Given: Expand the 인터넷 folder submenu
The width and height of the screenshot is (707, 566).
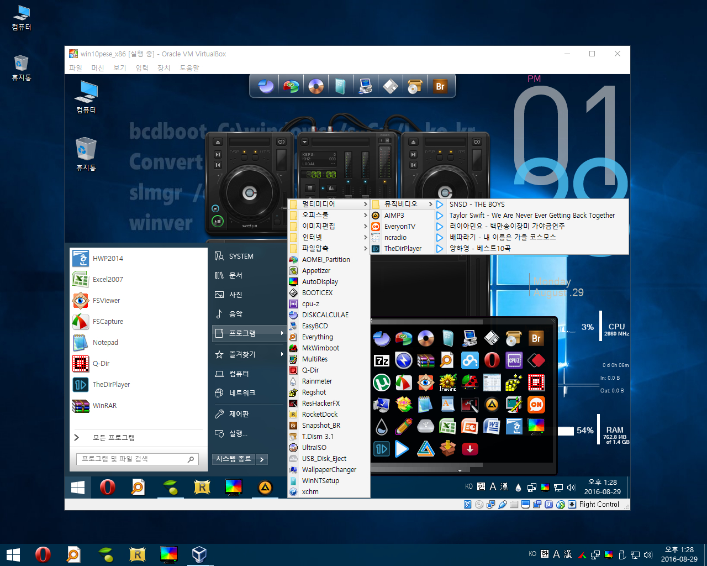Looking at the screenshot, I should tap(329, 237).
